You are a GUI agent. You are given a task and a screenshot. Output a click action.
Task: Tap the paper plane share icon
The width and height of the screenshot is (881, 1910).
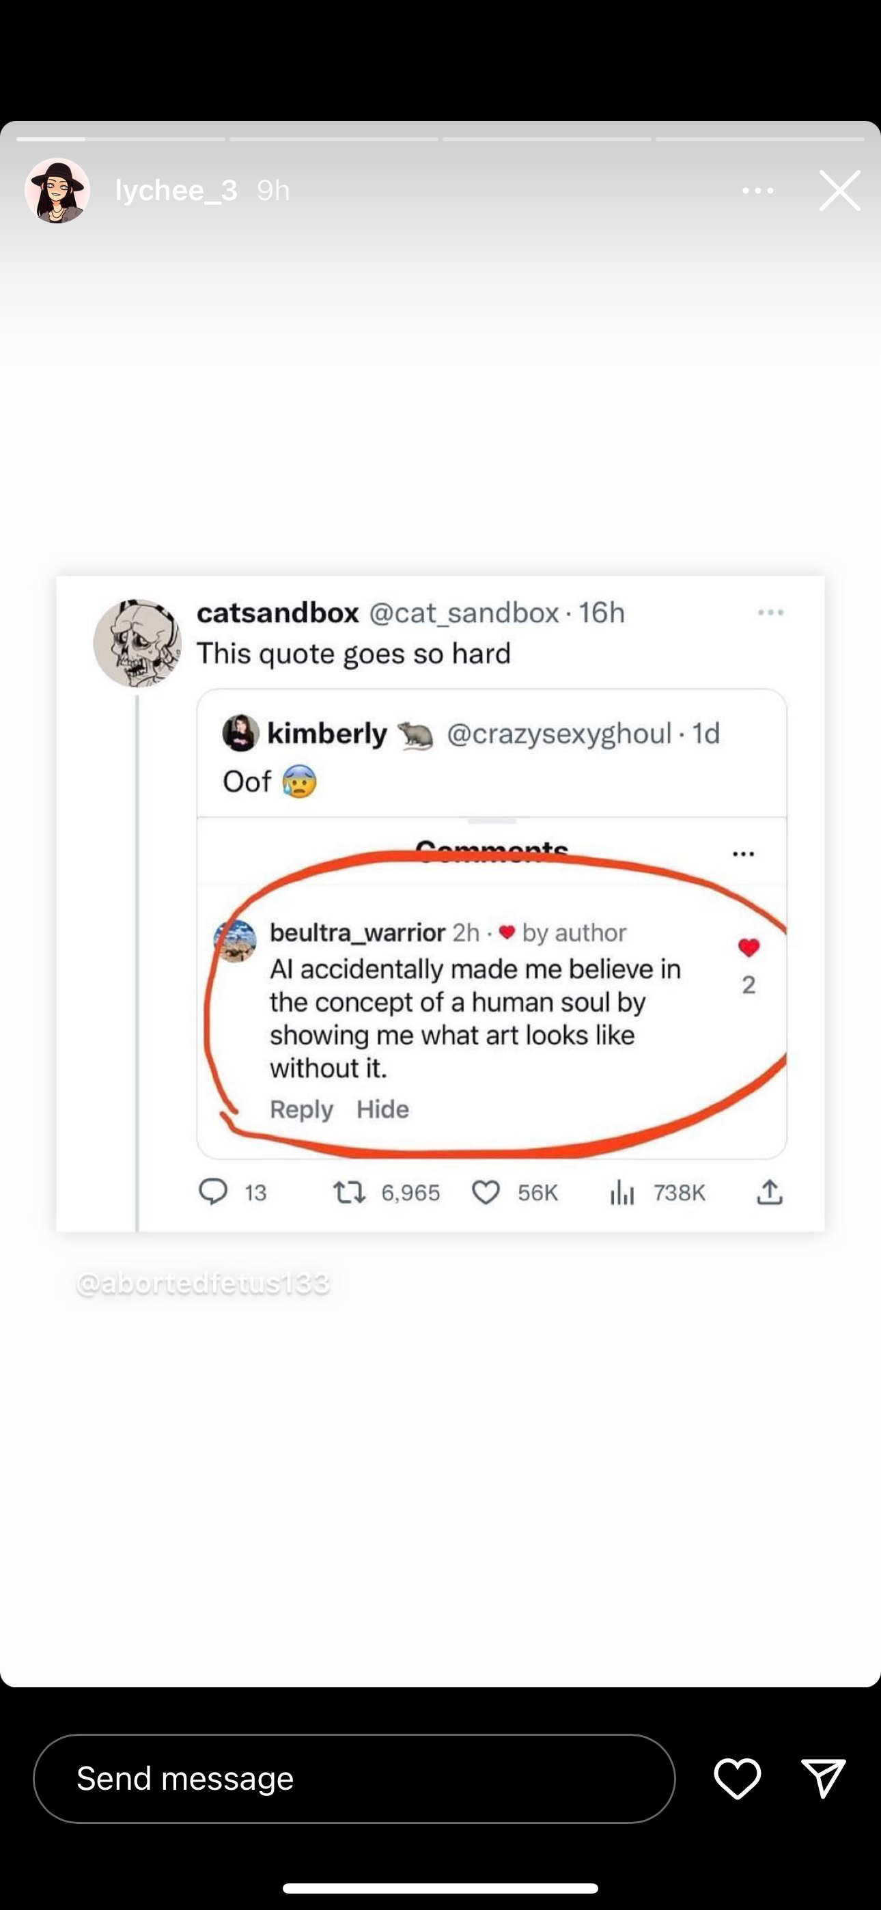(823, 1778)
